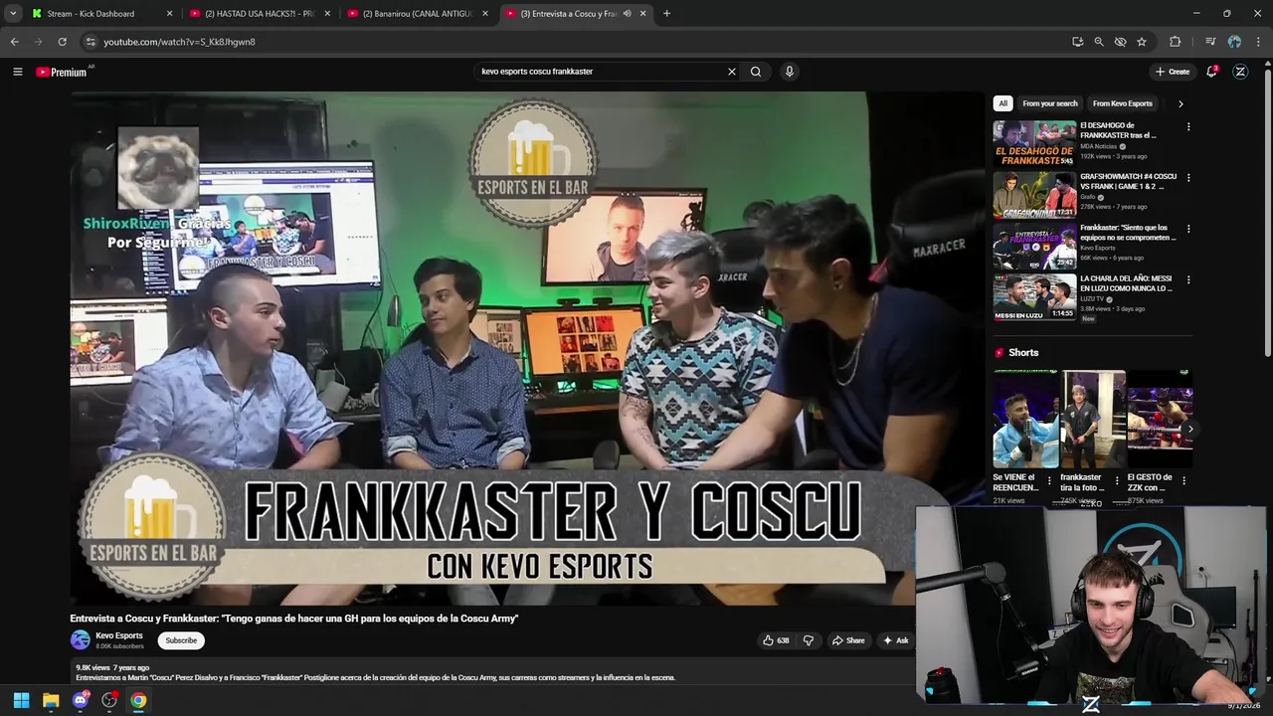Open Kevo Esports channel name link
Image resolution: width=1273 pixels, height=716 pixels.
(x=119, y=635)
